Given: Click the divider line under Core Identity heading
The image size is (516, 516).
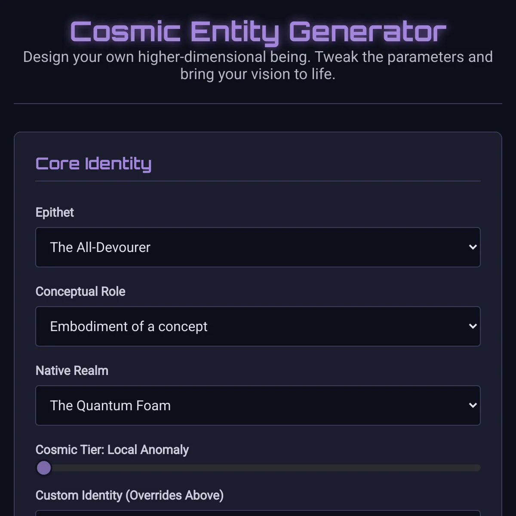Looking at the screenshot, I should 258,181.
